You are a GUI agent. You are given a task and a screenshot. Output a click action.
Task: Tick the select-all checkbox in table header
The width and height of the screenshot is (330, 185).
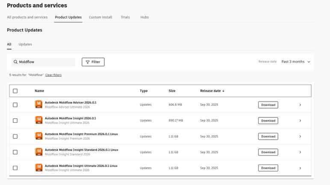[15, 91]
